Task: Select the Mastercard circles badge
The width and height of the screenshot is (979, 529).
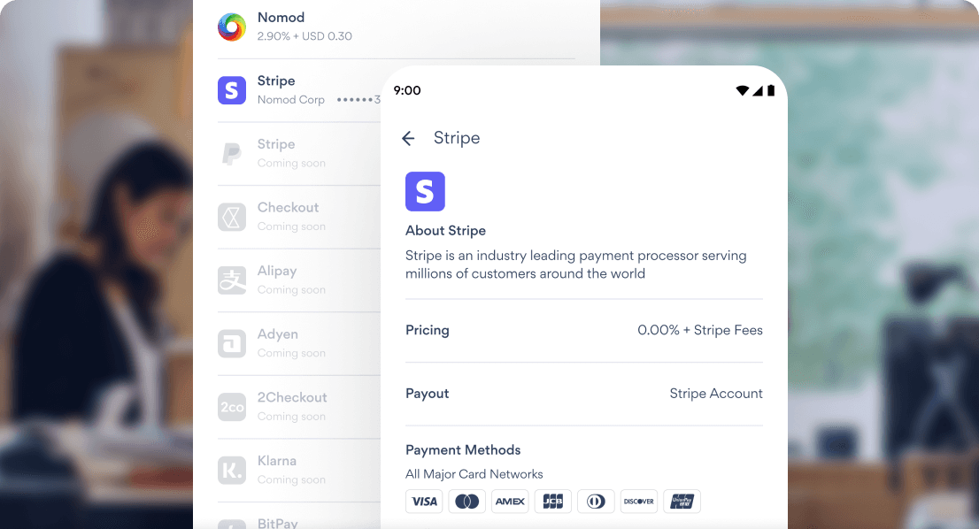Action: 466,501
